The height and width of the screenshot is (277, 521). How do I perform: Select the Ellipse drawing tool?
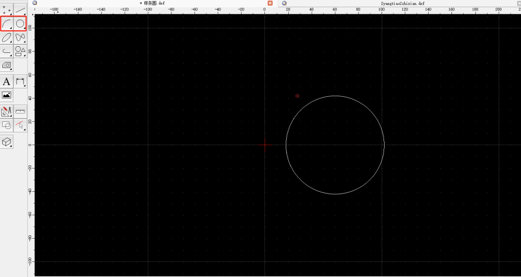click(7, 38)
